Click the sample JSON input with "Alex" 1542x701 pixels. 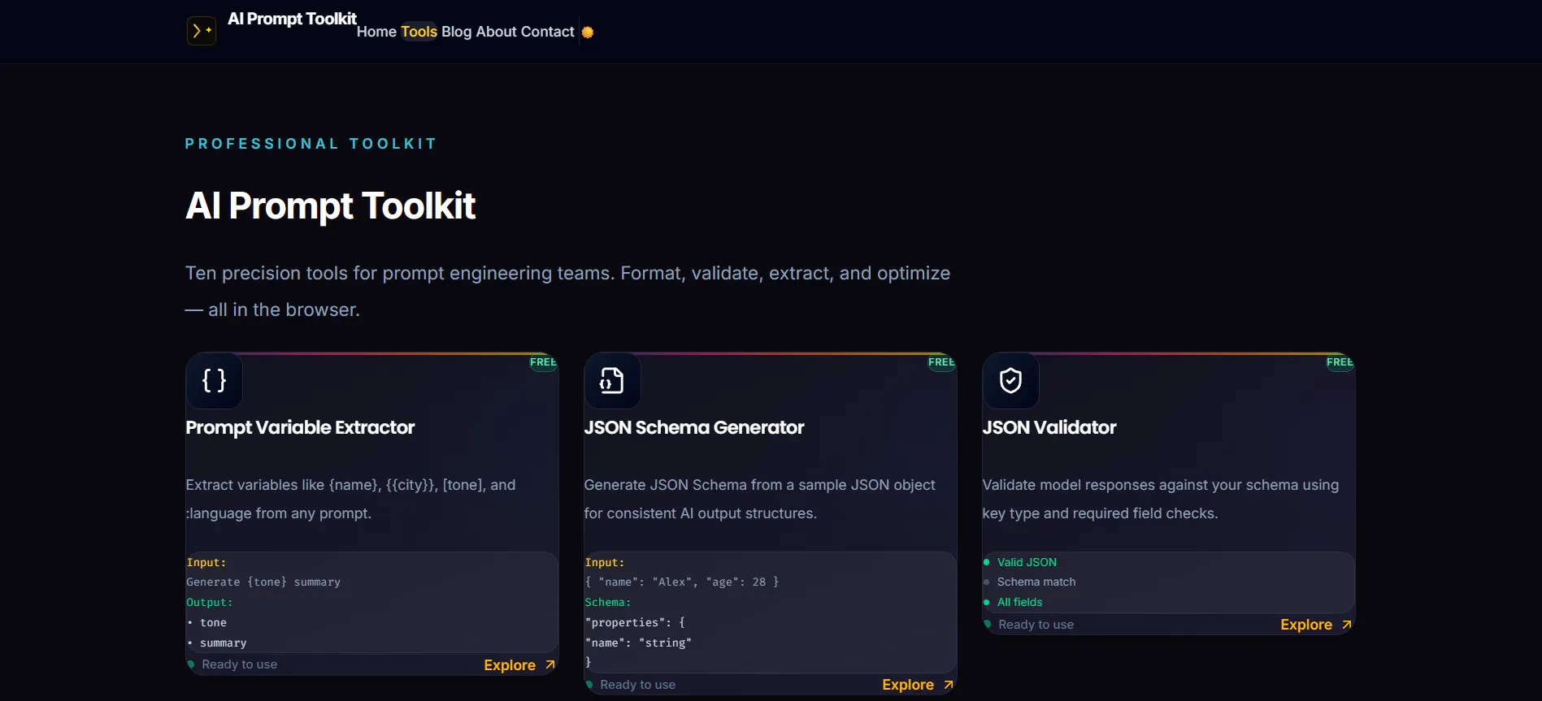(682, 582)
